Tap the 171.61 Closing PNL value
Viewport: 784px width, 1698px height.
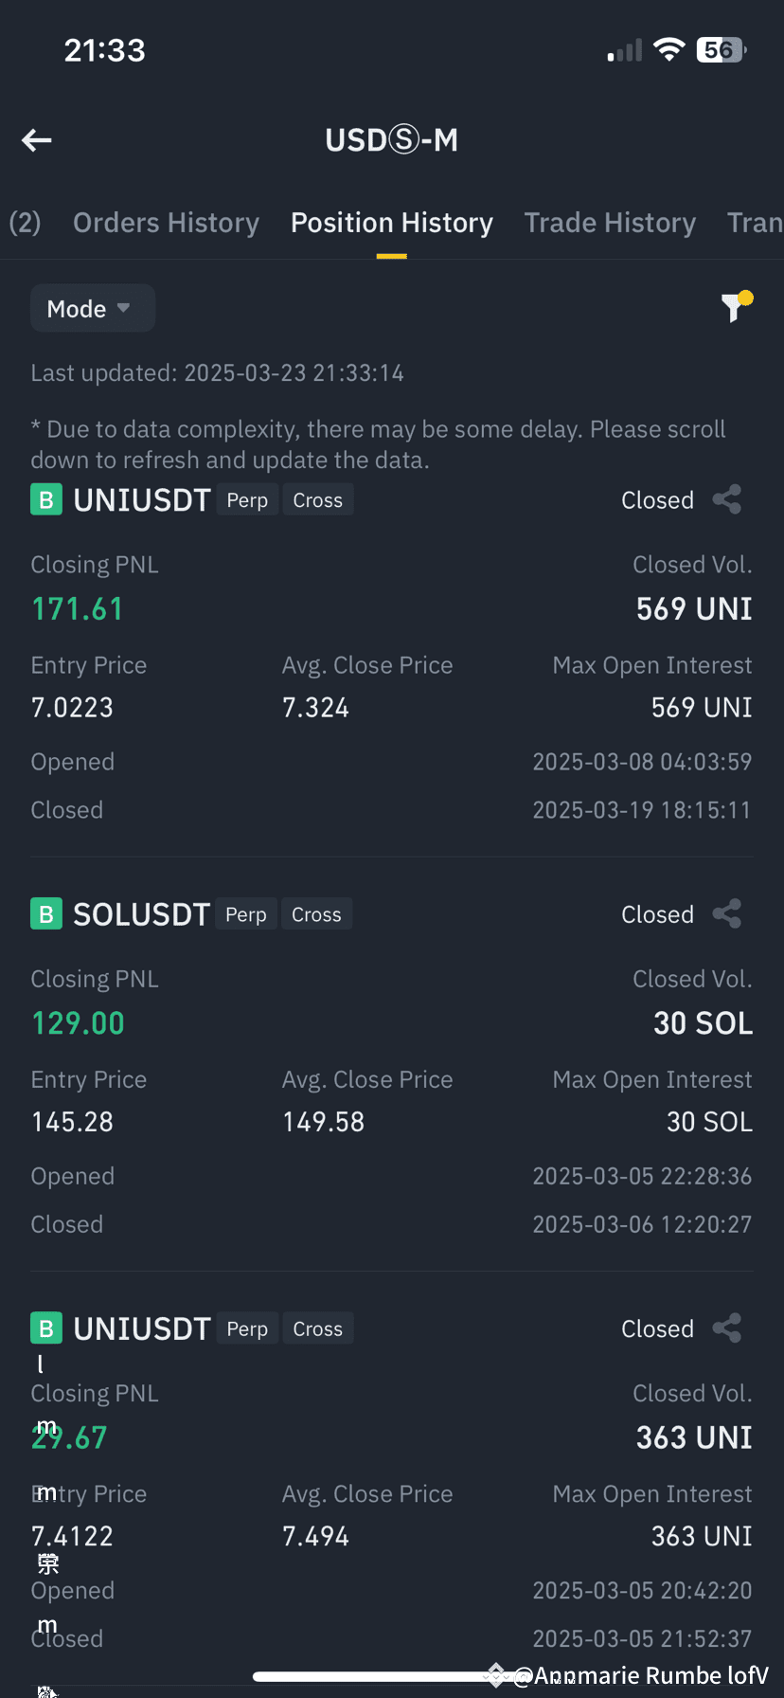click(x=78, y=609)
